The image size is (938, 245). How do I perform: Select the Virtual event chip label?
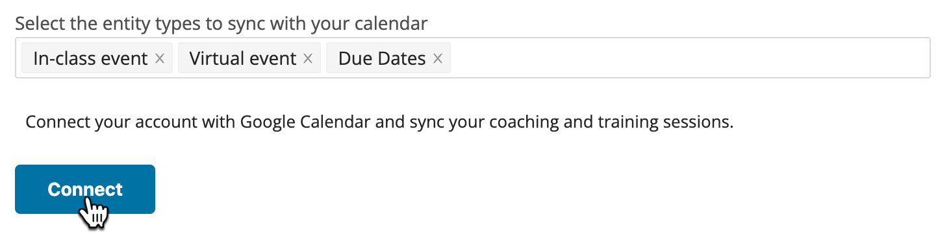(x=243, y=59)
